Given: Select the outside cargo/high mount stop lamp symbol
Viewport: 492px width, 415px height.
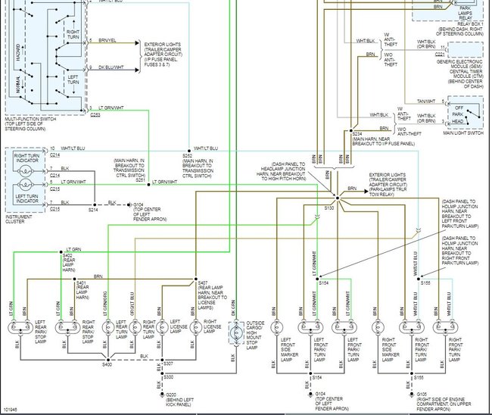Looking at the screenshot, I should [236, 332].
